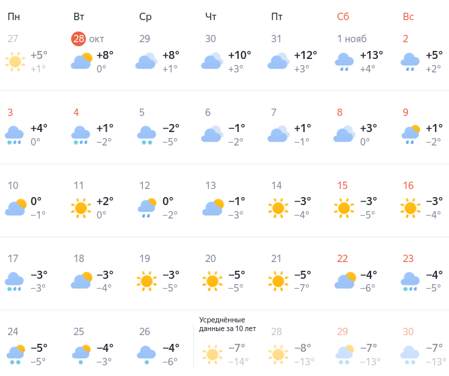Click the +12° temperature on October 31
The height and width of the screenshot is (376, 449).
307,56
